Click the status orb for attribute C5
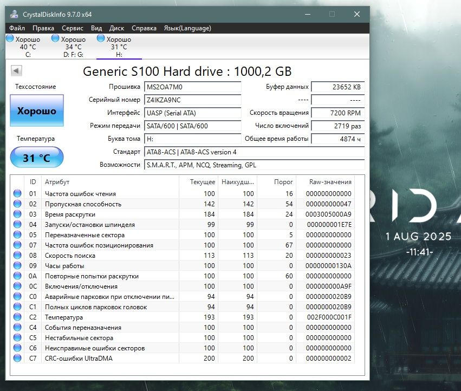Image resolution: width=461 pixels, height=391 pixels. [17, 337]
